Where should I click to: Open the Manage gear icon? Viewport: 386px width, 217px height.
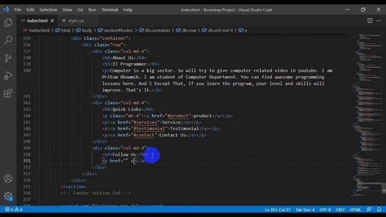8,197
